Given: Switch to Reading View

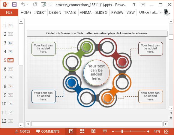Looking at the screenshot, I should coord(93,131).
